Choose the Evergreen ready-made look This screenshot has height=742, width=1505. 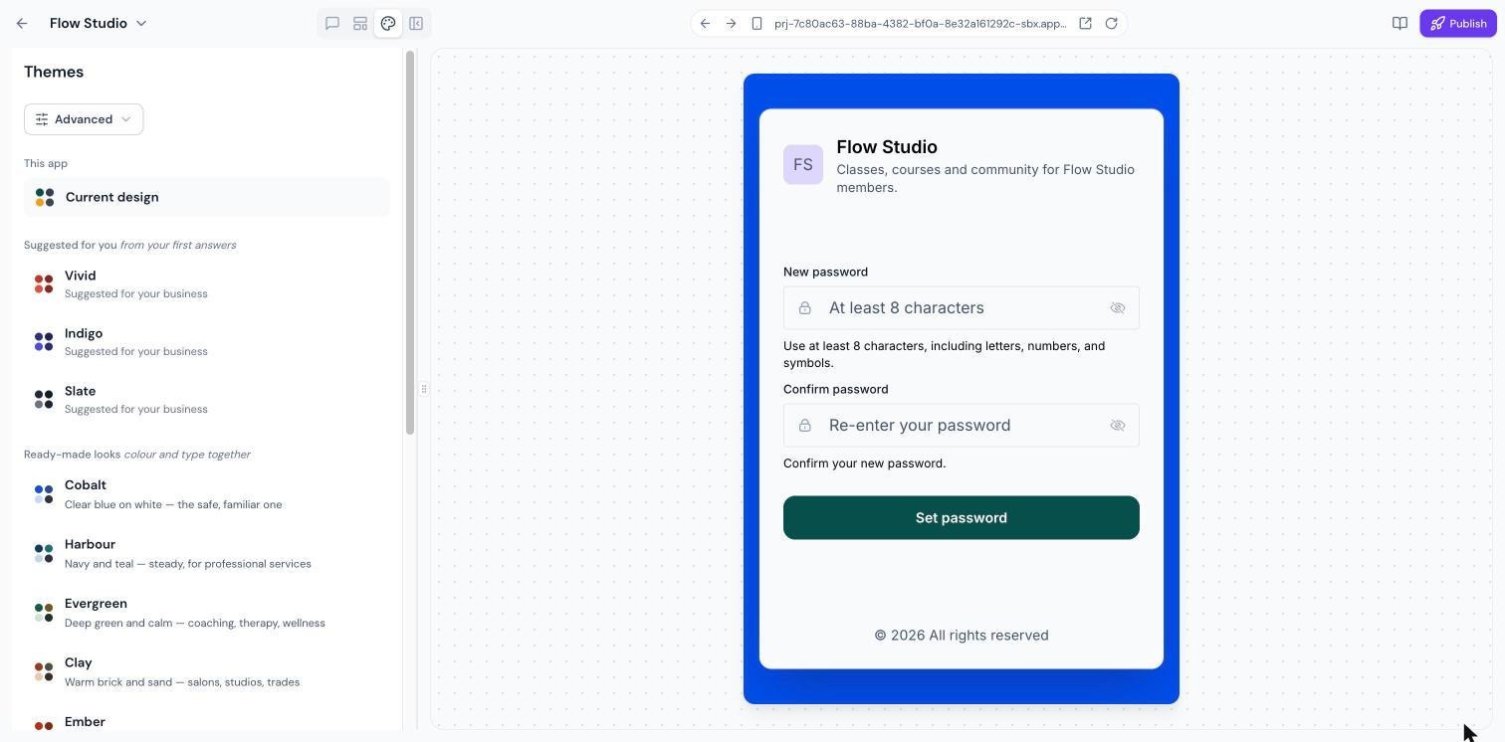(207, 613)
